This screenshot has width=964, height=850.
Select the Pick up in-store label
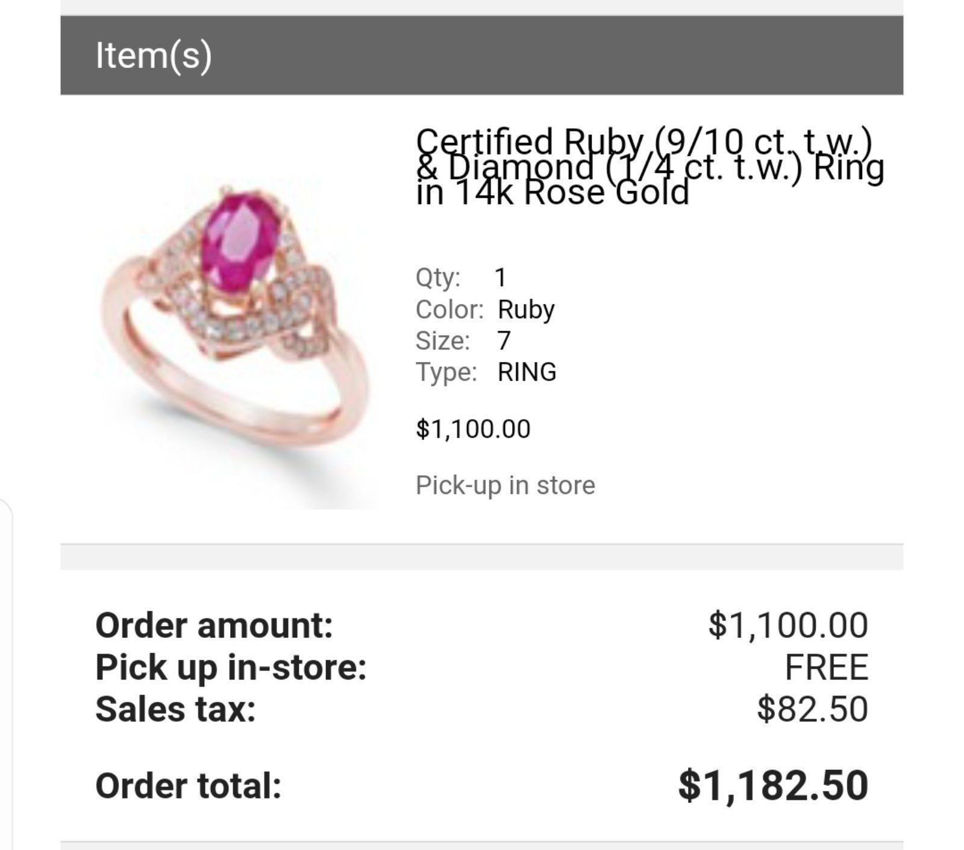tap(231, 667)
